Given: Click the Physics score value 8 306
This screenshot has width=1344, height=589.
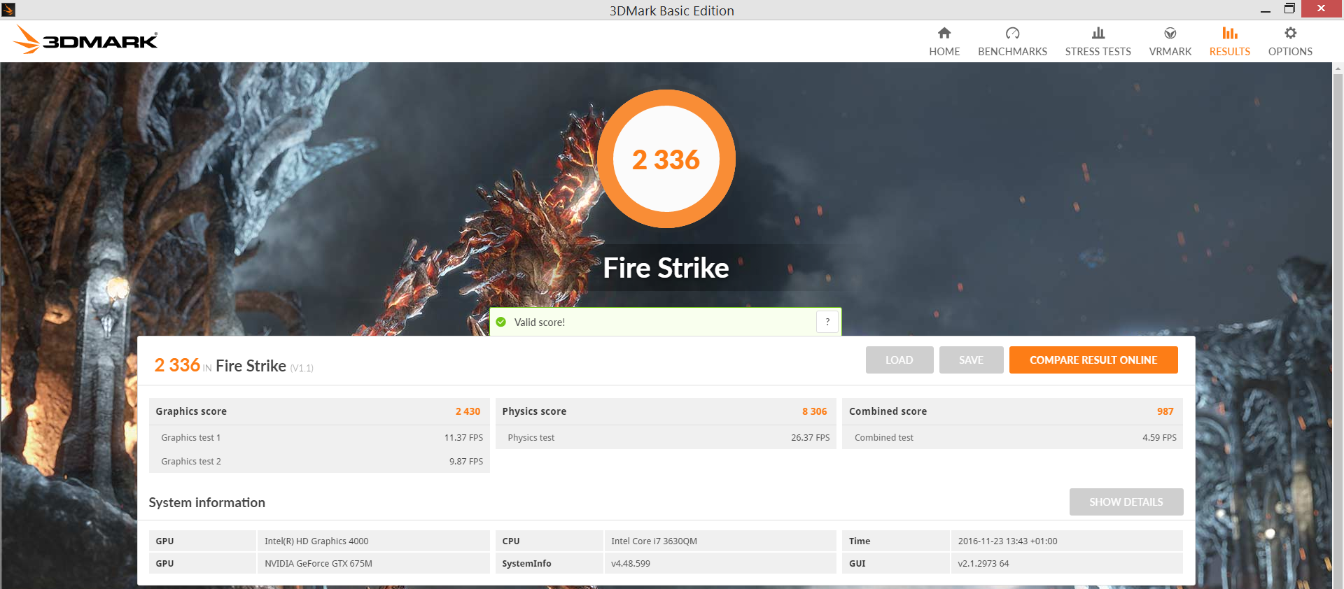Looking at the screenshot, I should [815, 411].
